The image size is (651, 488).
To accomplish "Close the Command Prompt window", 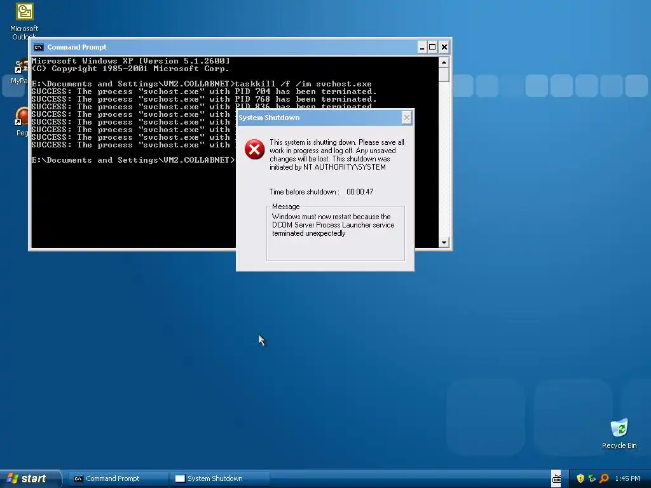I will pos(444,47).
